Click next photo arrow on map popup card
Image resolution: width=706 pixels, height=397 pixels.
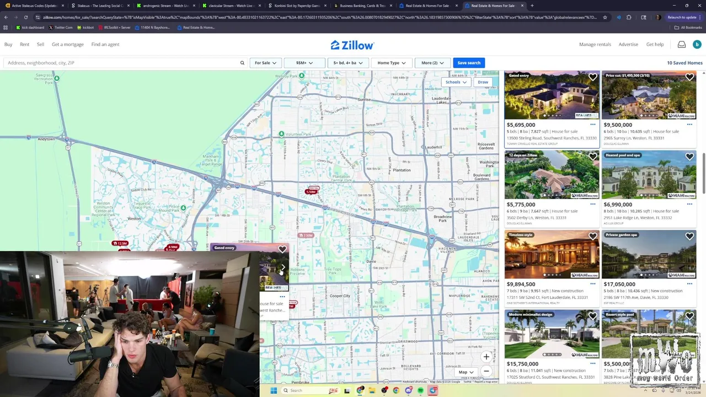pyautogui.click(x=282, y=268)
